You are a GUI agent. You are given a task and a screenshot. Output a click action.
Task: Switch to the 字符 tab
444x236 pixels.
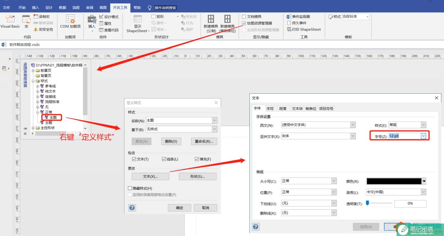point(270,109)
